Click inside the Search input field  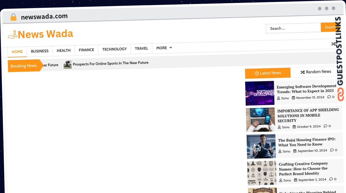coord(293,28)
